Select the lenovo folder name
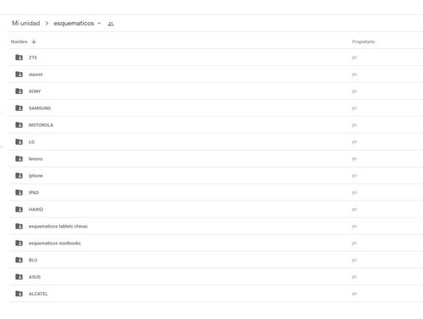Image resolution: width=423 pixels, height=319 pixels. [x=36, y=159]
